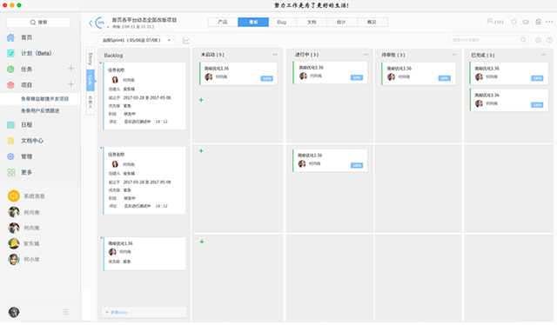Open the project members icon (12)
The width and height of the screenshot is (557, 325).
(495, 22)
